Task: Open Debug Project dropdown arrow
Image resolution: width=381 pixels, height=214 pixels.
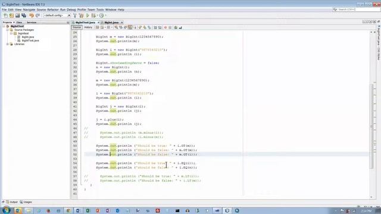Action: tap(97, 15)
